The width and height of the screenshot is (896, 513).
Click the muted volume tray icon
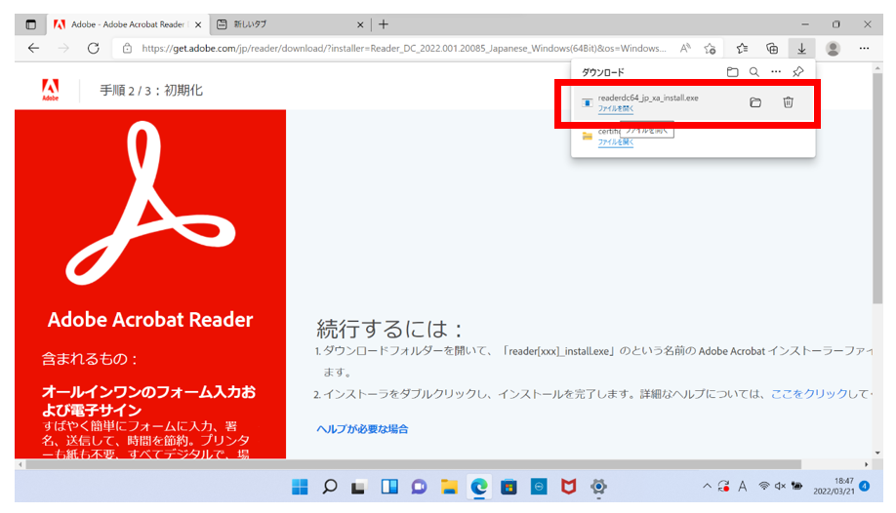780,486
